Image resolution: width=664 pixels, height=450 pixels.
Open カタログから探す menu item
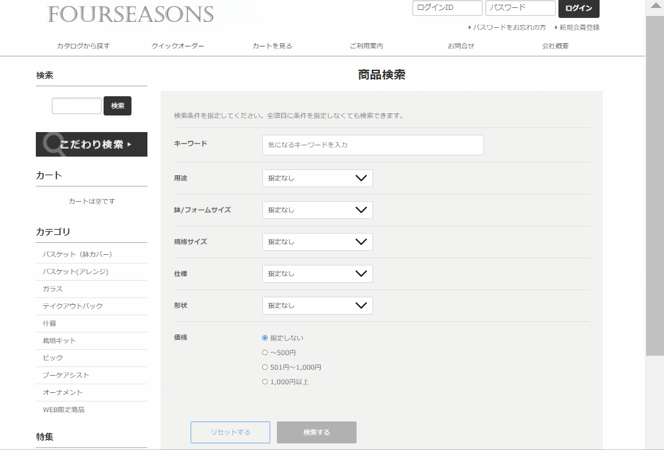[x=84, y=46]
